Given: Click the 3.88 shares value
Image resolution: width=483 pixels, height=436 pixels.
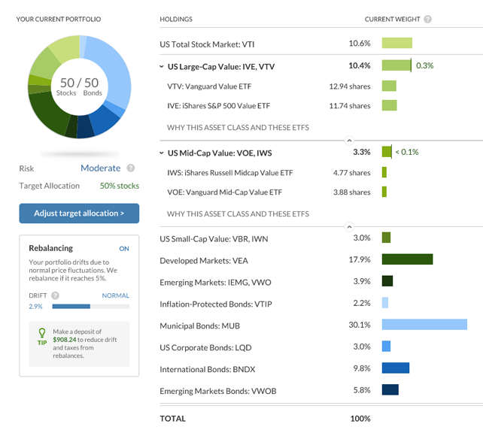Looking at the screenshot, I should [x=352, y=192].
